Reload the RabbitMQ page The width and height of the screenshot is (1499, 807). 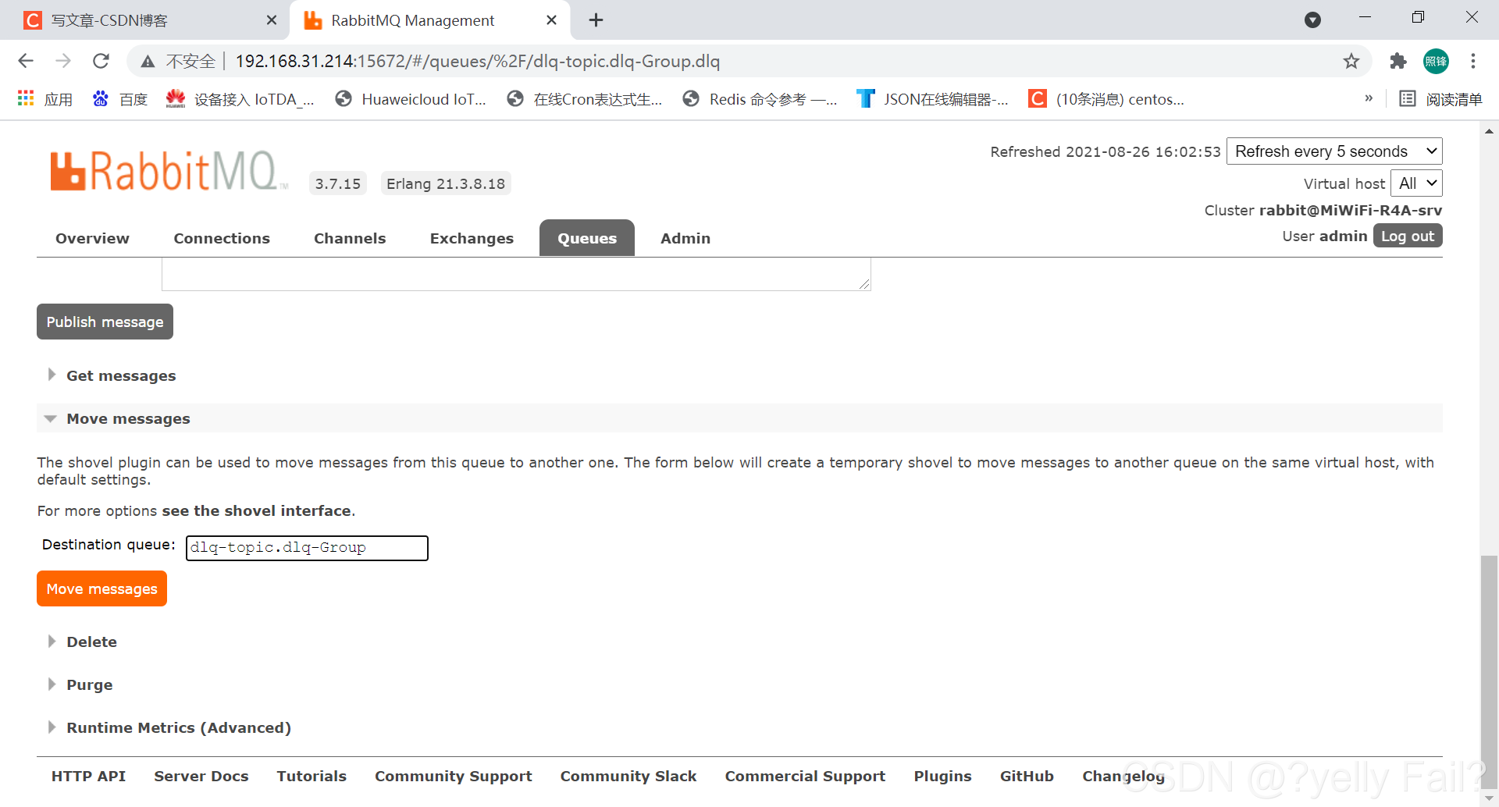point(101,61)
